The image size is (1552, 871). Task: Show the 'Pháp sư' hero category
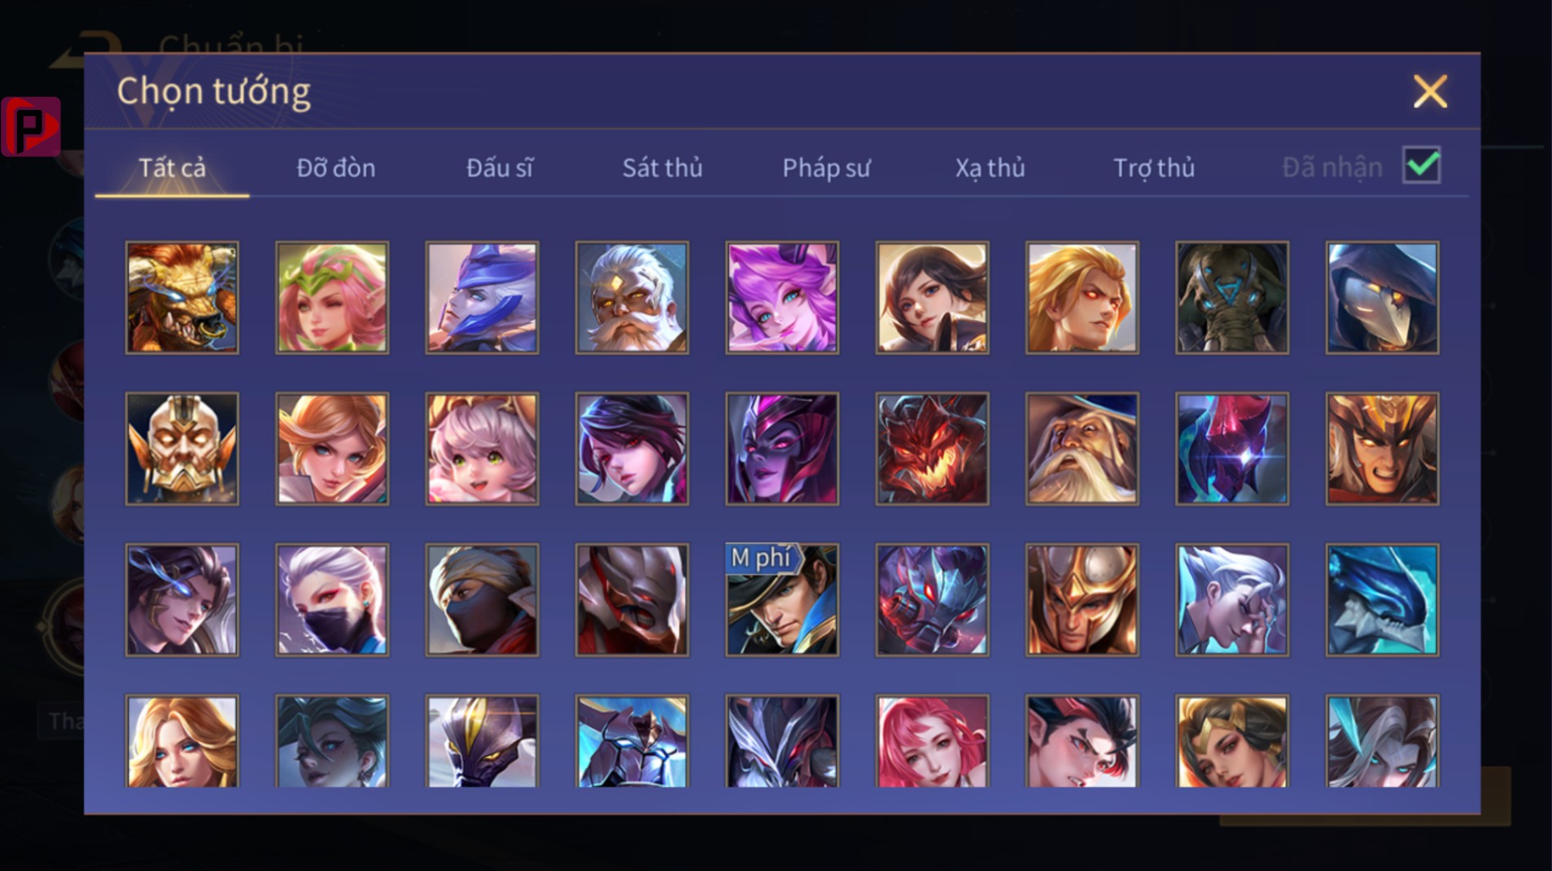(826, 168)
